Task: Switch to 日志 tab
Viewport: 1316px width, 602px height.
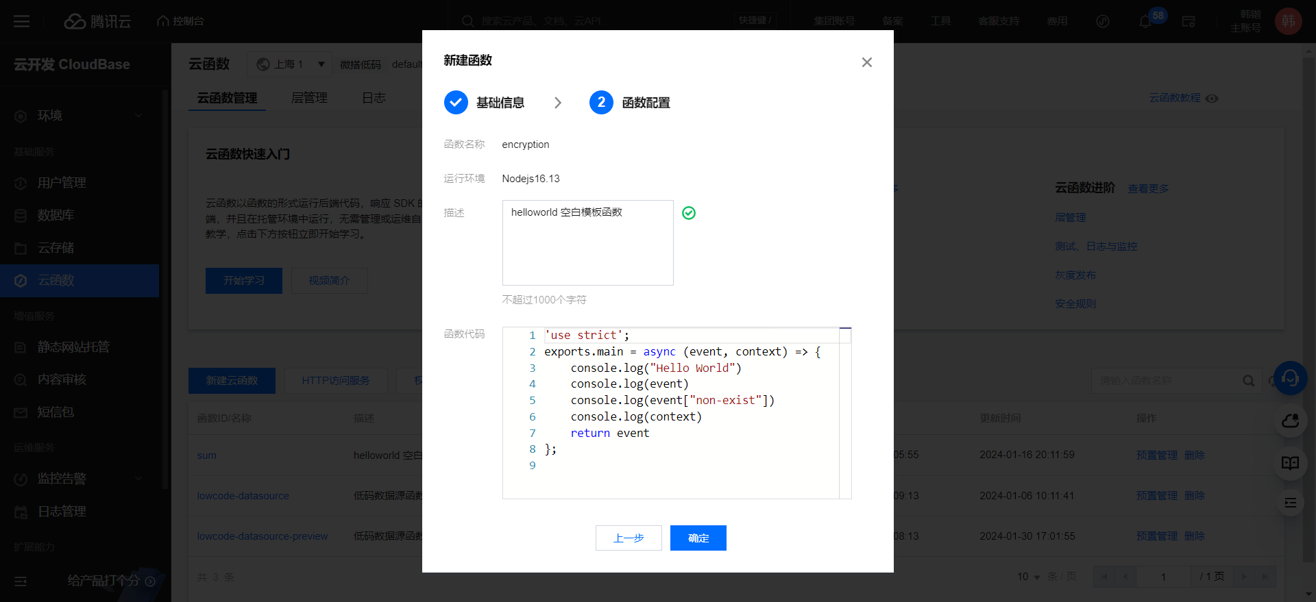Action: (x=374, y=98)
